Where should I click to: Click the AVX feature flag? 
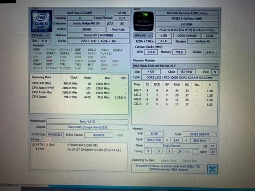(78, 53)
